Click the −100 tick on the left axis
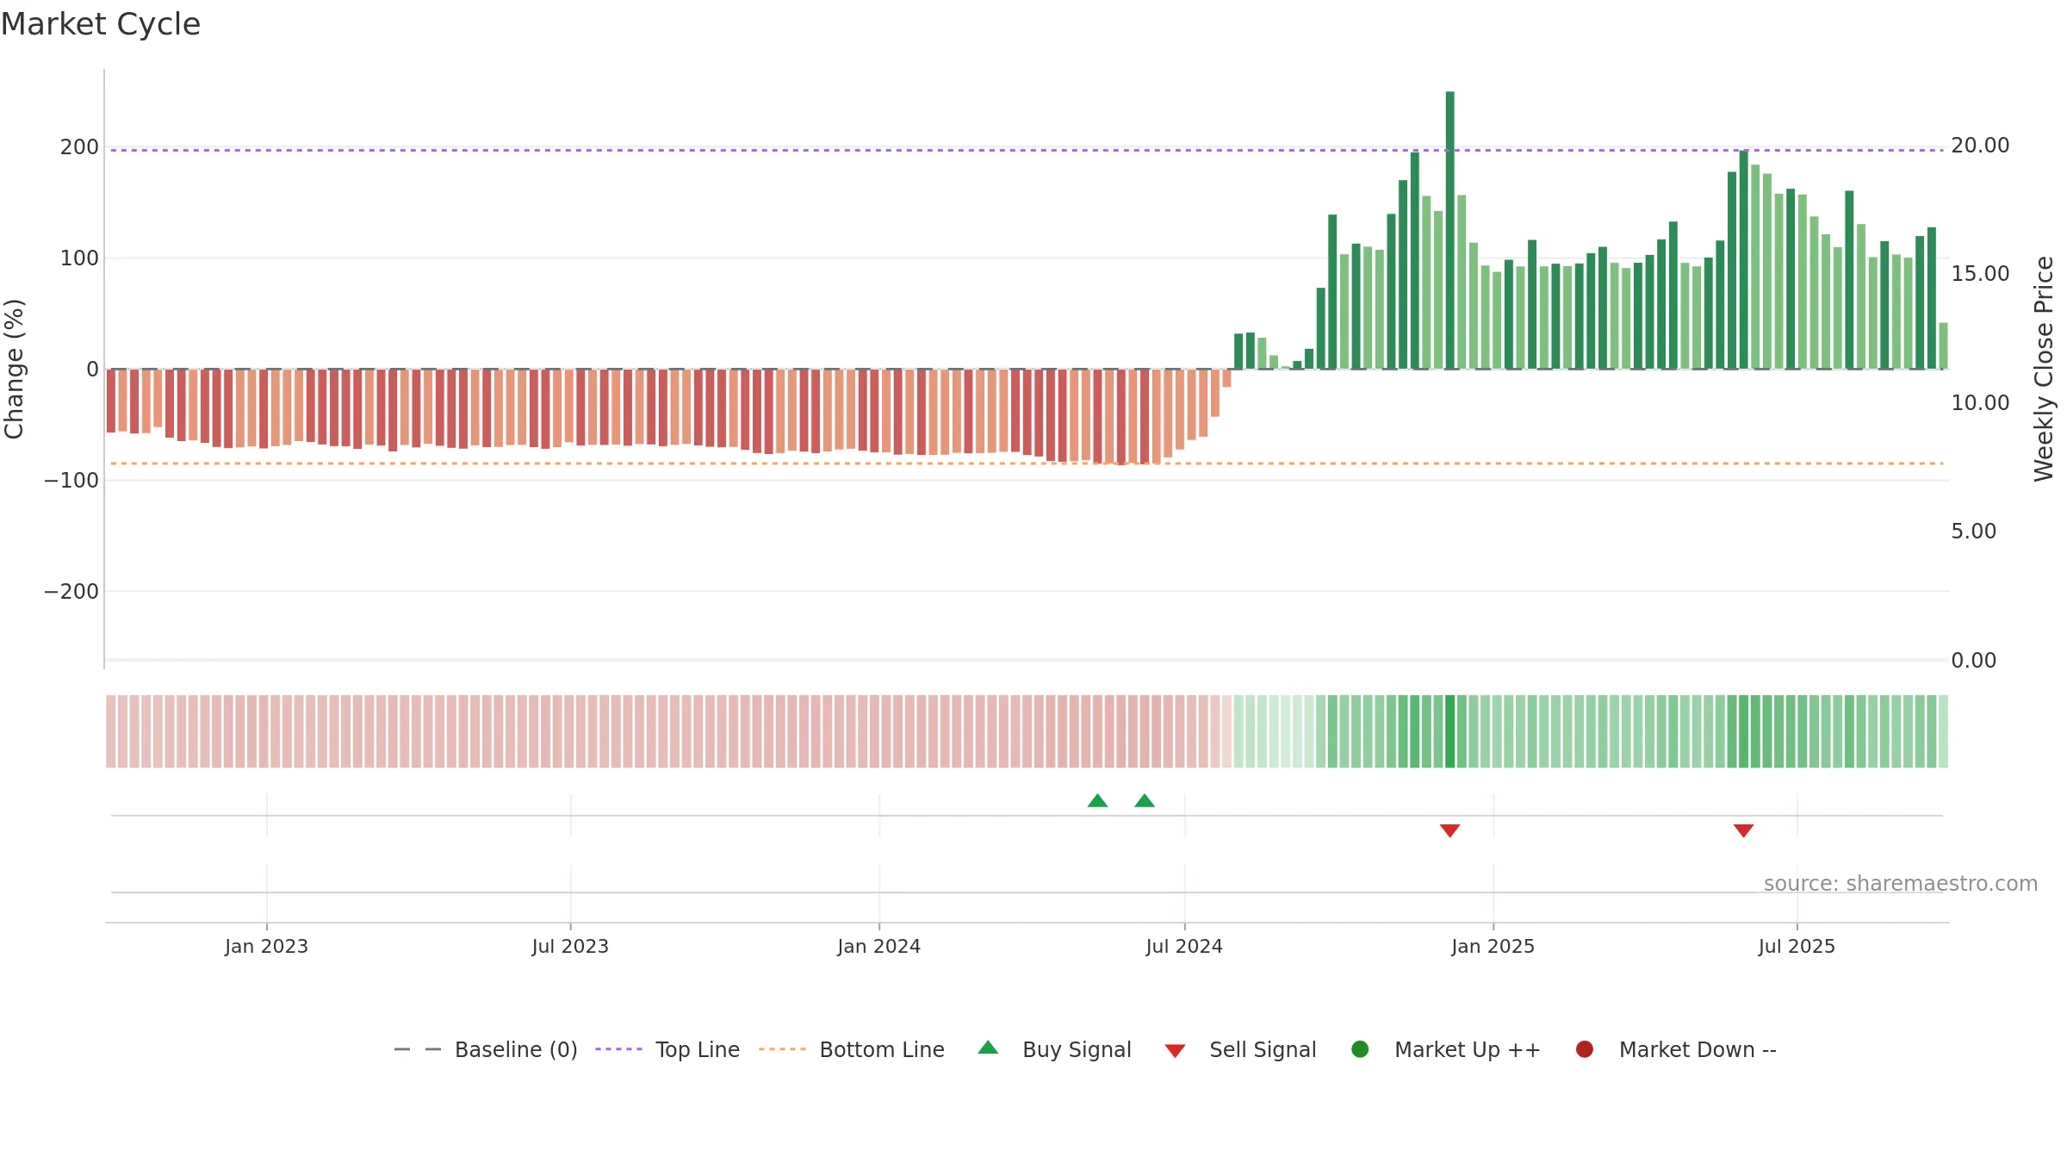The image size is (2067, 1163). (71, 481)
